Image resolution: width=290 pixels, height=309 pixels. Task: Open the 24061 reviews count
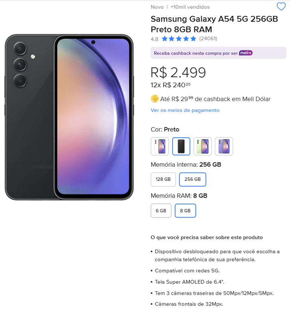[x=208, y=39]
